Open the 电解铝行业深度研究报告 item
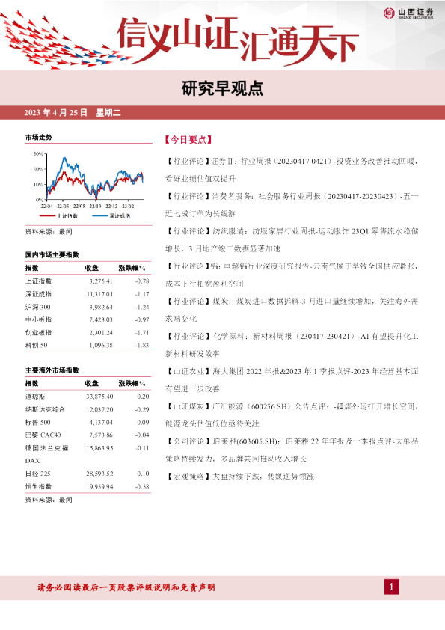 pos(292,275)
